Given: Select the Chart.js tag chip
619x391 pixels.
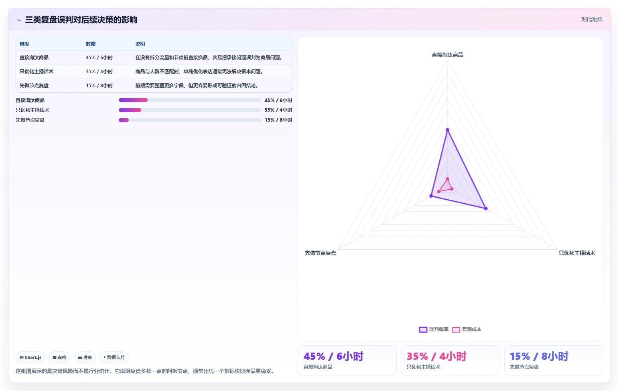Looking at the screenshot, I should pos(30,357).
